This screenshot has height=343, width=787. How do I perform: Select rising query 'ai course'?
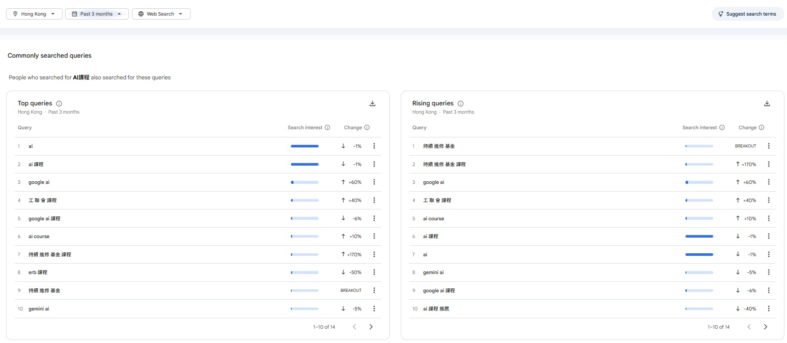point(434,219)
